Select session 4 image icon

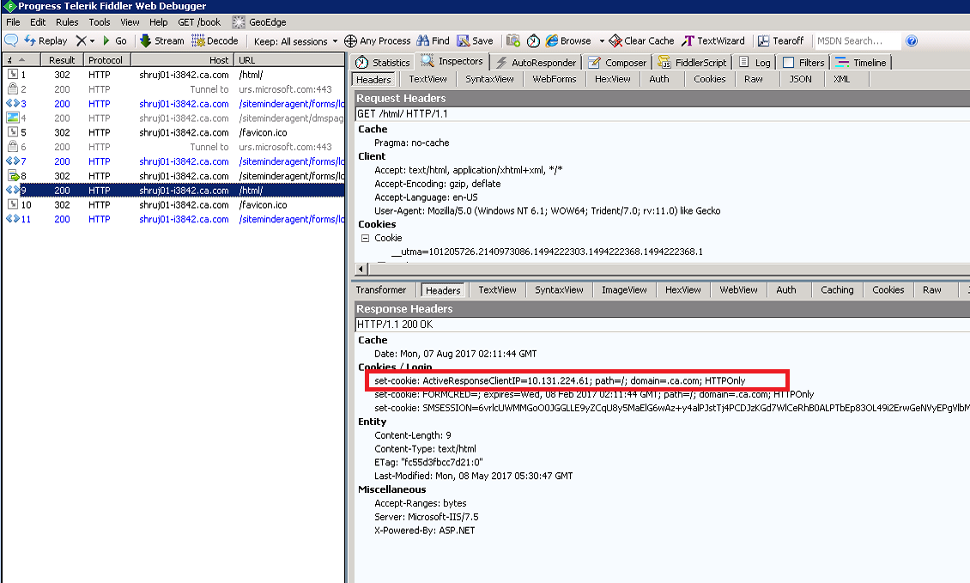tap(12, 118)
